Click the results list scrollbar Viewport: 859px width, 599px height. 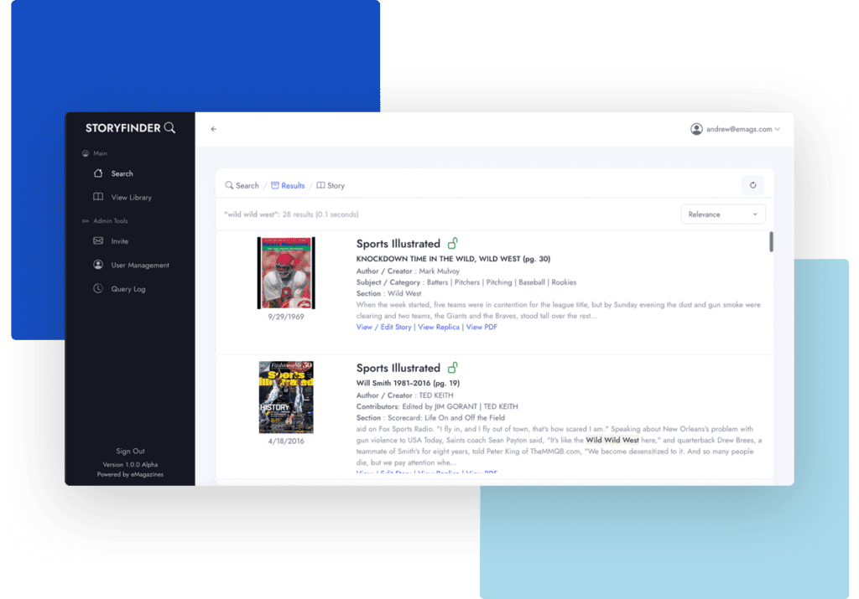(772, 242)
